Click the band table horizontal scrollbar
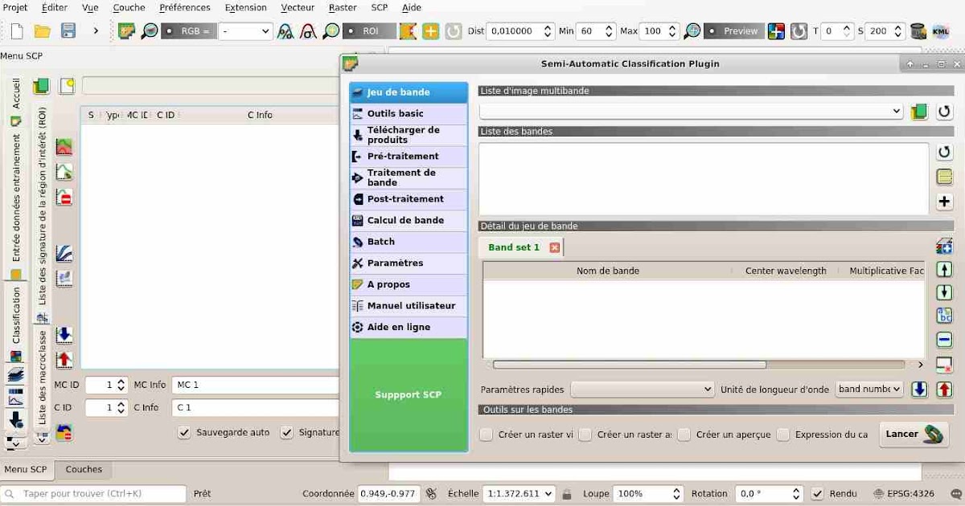Viewport: 965px width, 506px height. pos(629,365)
